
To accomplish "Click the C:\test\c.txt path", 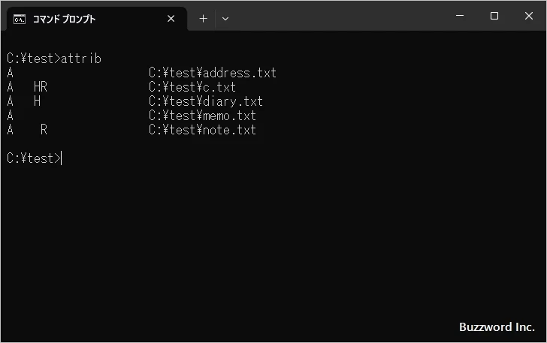I will point(192,87).
